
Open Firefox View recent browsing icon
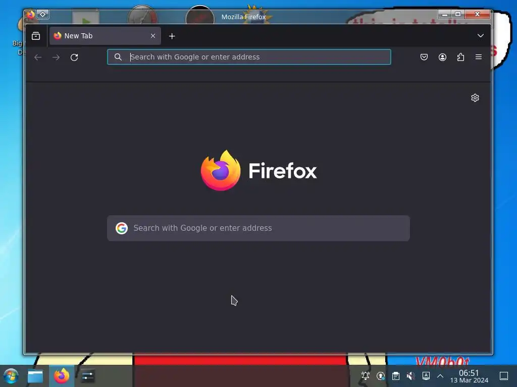(36, 36)
